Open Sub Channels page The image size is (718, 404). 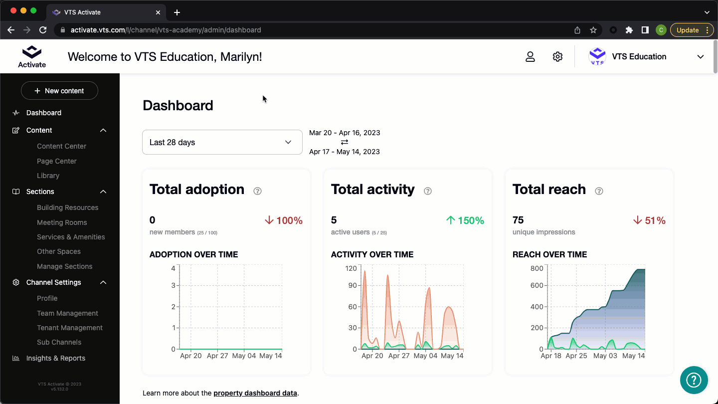(59, 342)
